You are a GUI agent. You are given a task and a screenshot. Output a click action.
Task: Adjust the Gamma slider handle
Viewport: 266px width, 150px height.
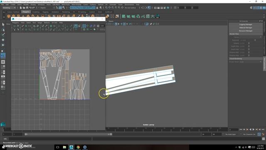tap(249, 43)
